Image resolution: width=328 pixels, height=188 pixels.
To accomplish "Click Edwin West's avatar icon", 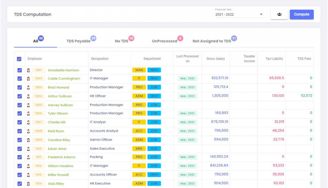I will 28,148.
